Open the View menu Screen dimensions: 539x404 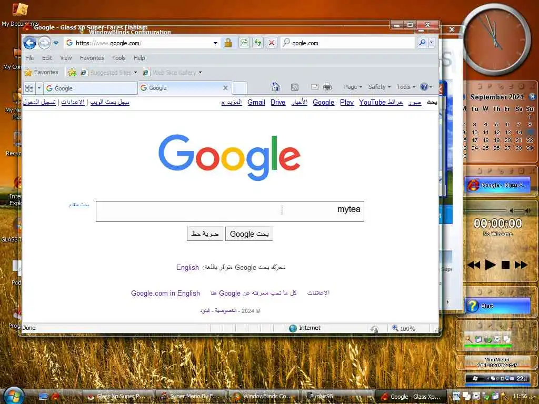click(66, 58)
